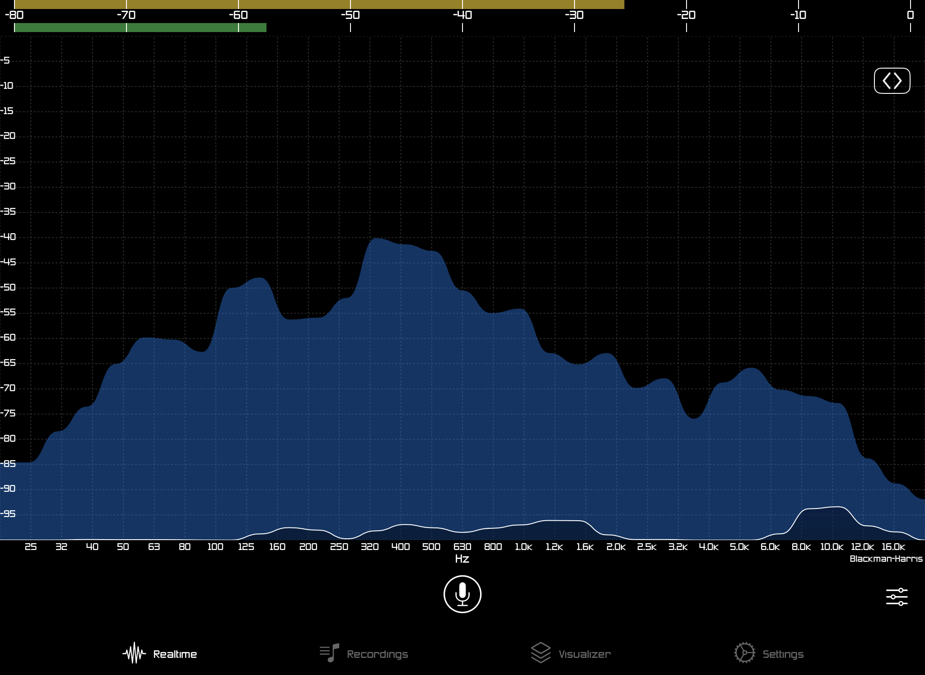Click the 25 frequency axis label
This screenshot has width=925, height=675.
tap(31, 547)
